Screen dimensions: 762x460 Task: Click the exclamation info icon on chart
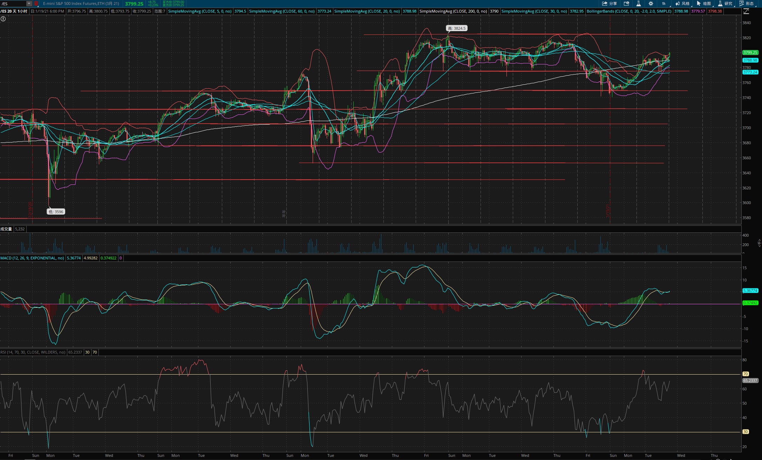(3, 19)
